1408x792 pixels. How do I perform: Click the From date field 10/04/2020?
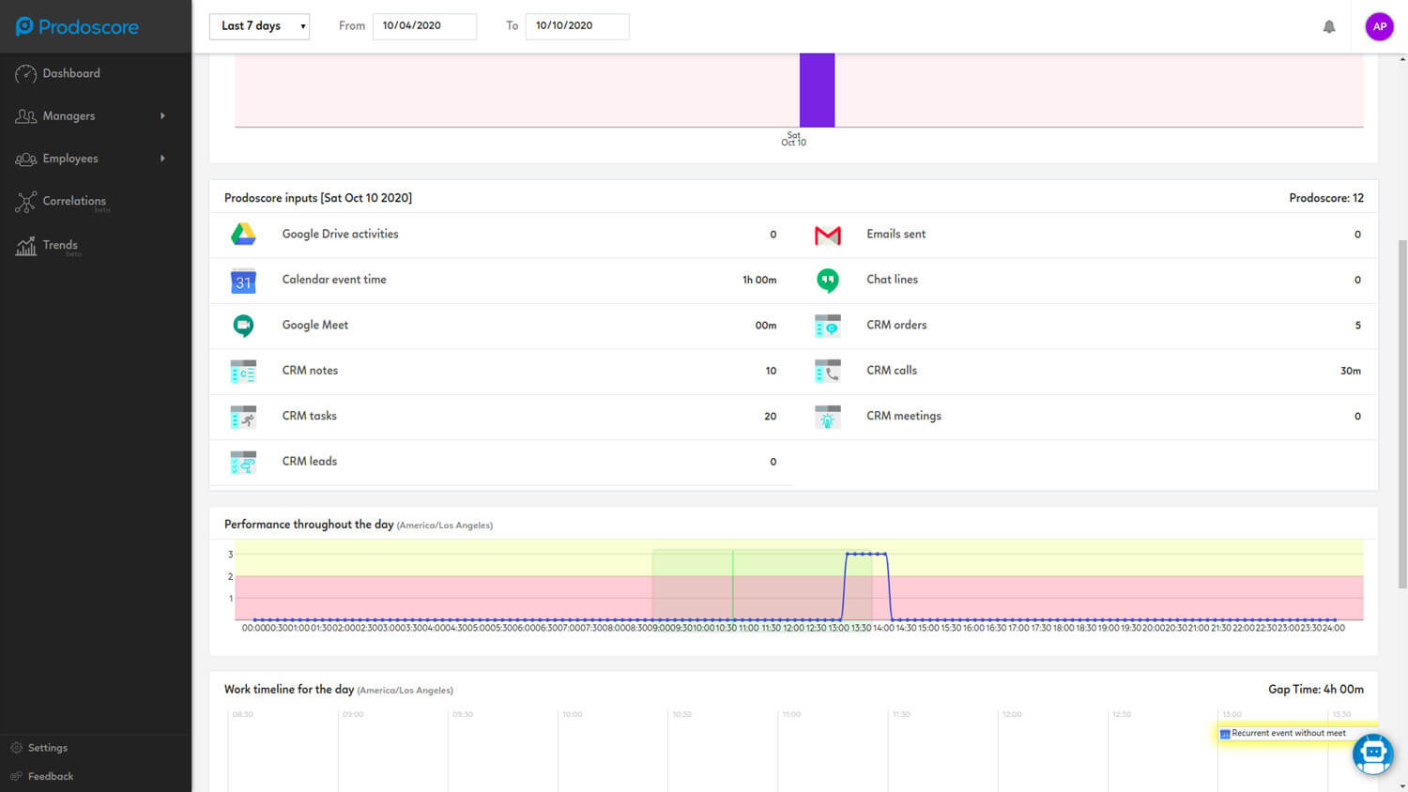point(424,26)
